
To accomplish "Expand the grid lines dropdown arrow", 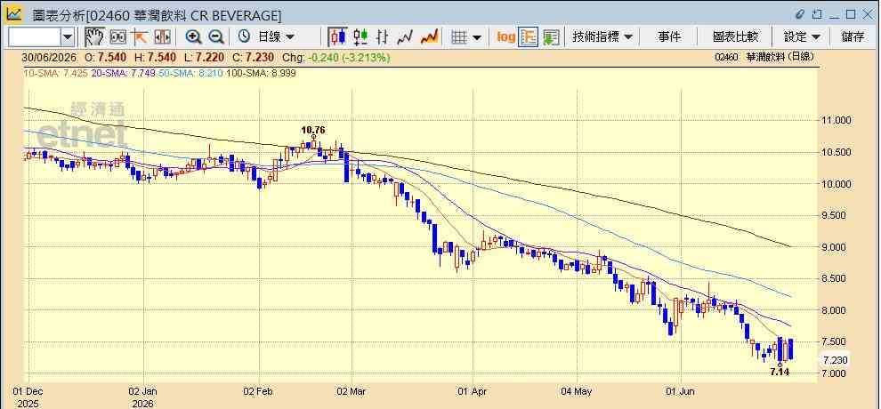I will (477, 37).
